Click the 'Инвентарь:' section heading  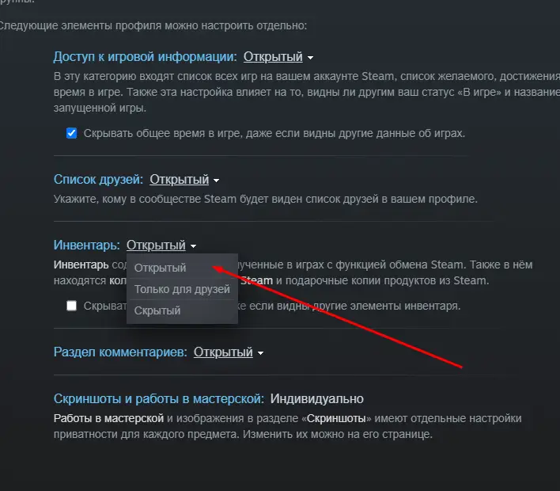pyautogui.click(x=87, y=246)
